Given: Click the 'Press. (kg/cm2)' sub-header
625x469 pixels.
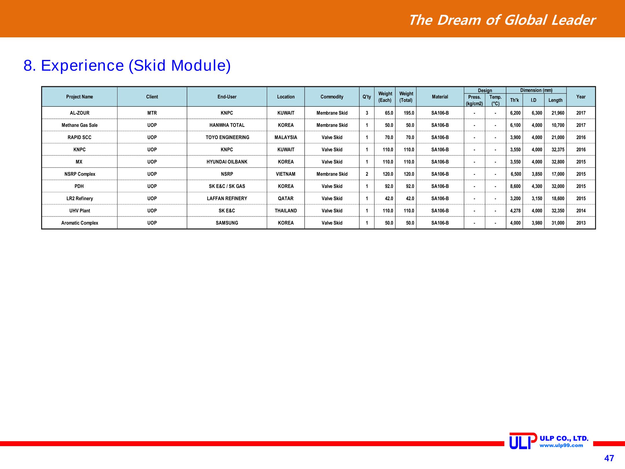Looking at the screenshot, I should [x=475, y=100].
